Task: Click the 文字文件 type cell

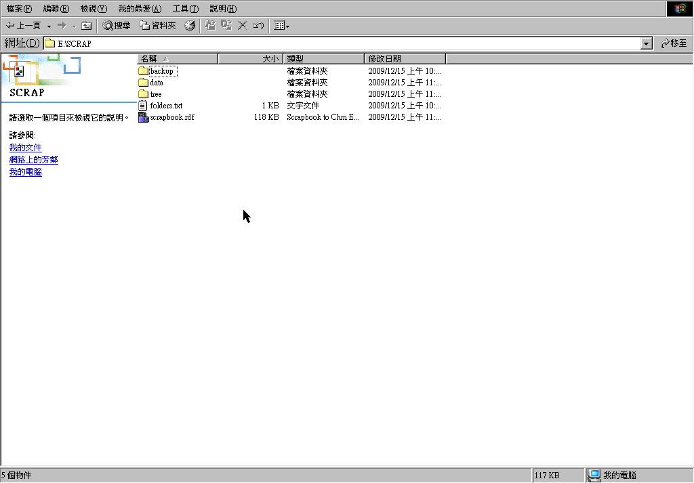Action: [x=303, y=105]
